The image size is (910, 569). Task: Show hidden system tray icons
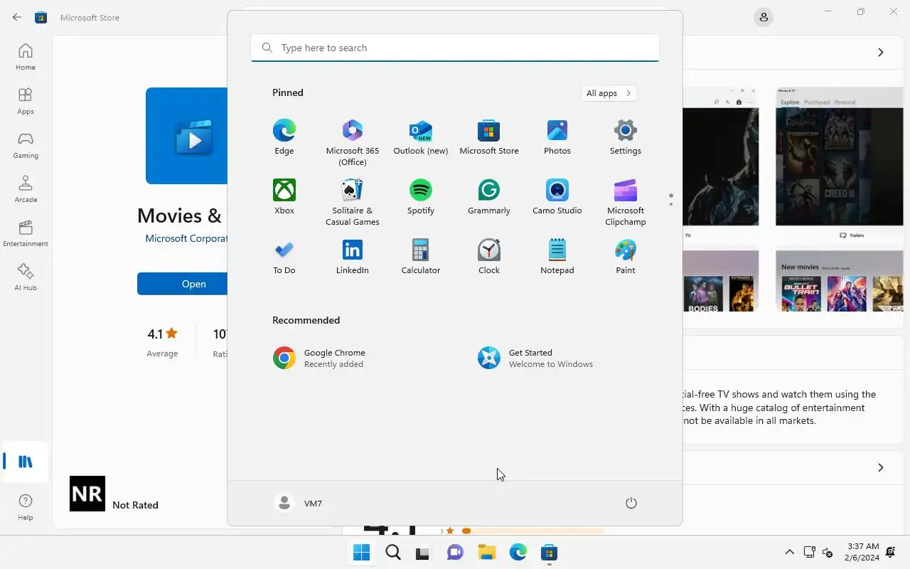coord(789,552)
